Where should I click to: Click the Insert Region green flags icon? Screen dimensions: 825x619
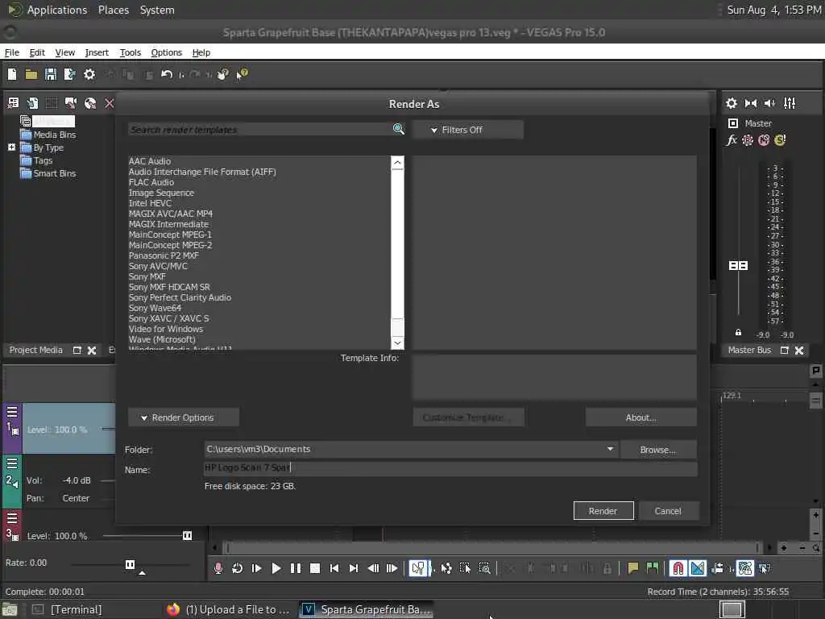point(653,568)
